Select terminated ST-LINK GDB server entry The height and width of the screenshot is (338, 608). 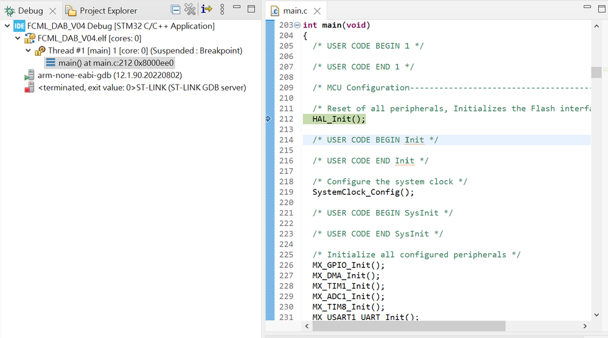coord(142,88)
